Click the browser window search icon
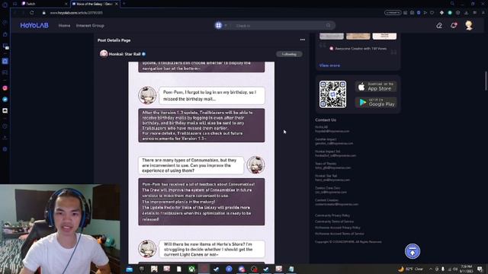Image resolution: width=488 pixels, height=274 pixels. point(452,4)
